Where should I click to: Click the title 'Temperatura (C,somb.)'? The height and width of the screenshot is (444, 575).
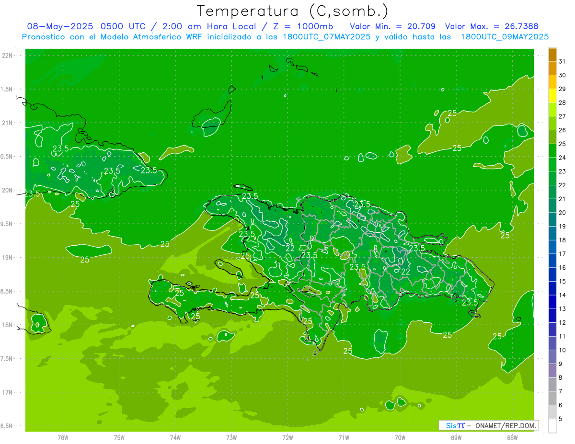click(293, 11)
